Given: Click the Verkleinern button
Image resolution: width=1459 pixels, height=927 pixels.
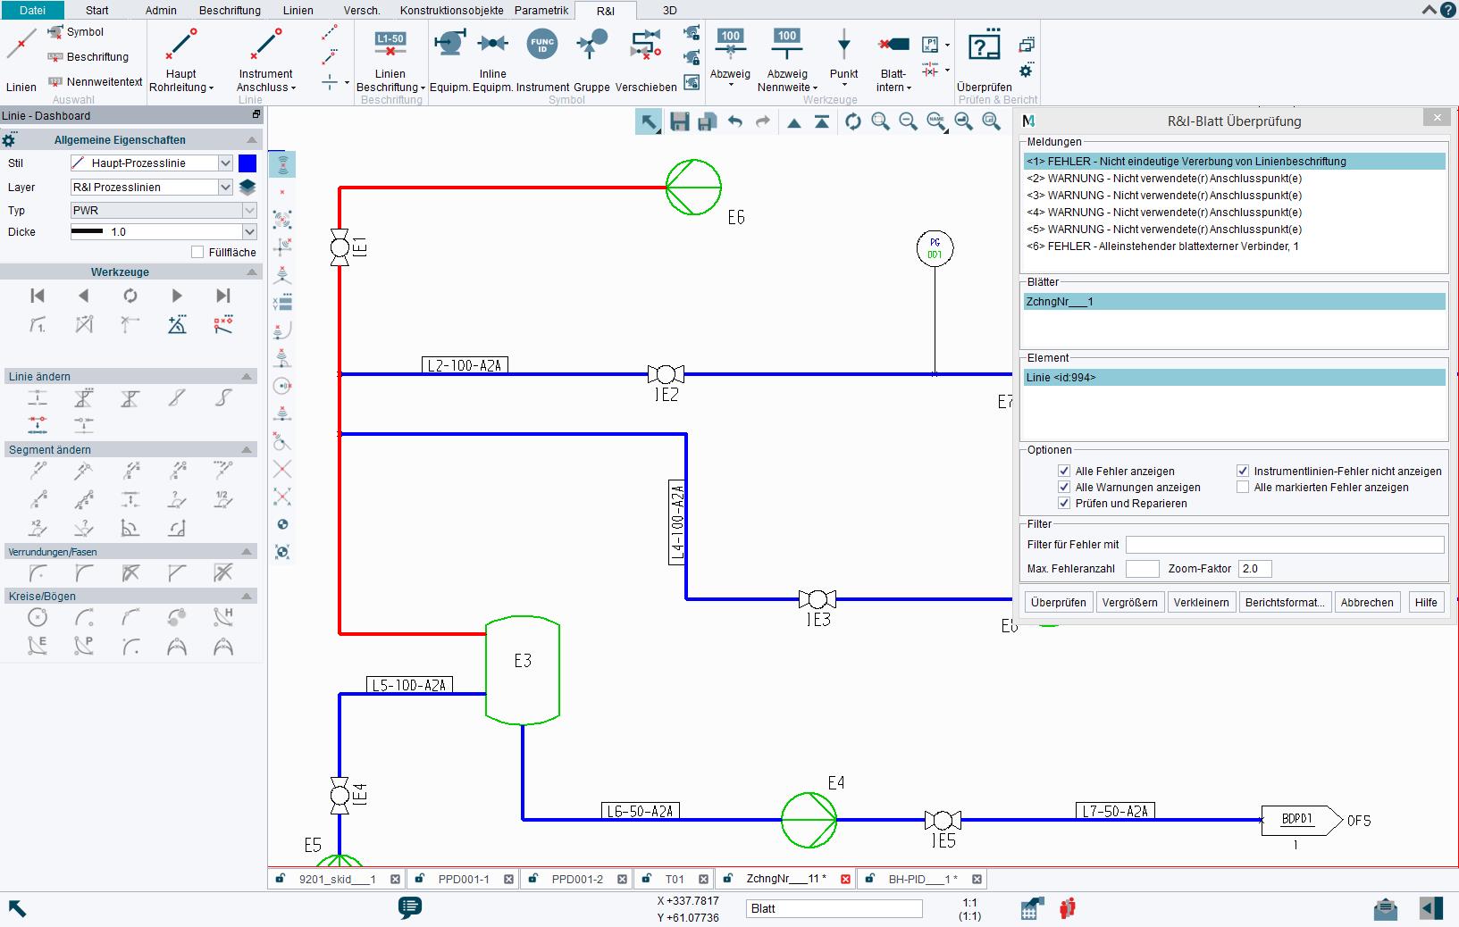Looking at the screenshot, I should pyautogui.click(x=1202, y=602).
